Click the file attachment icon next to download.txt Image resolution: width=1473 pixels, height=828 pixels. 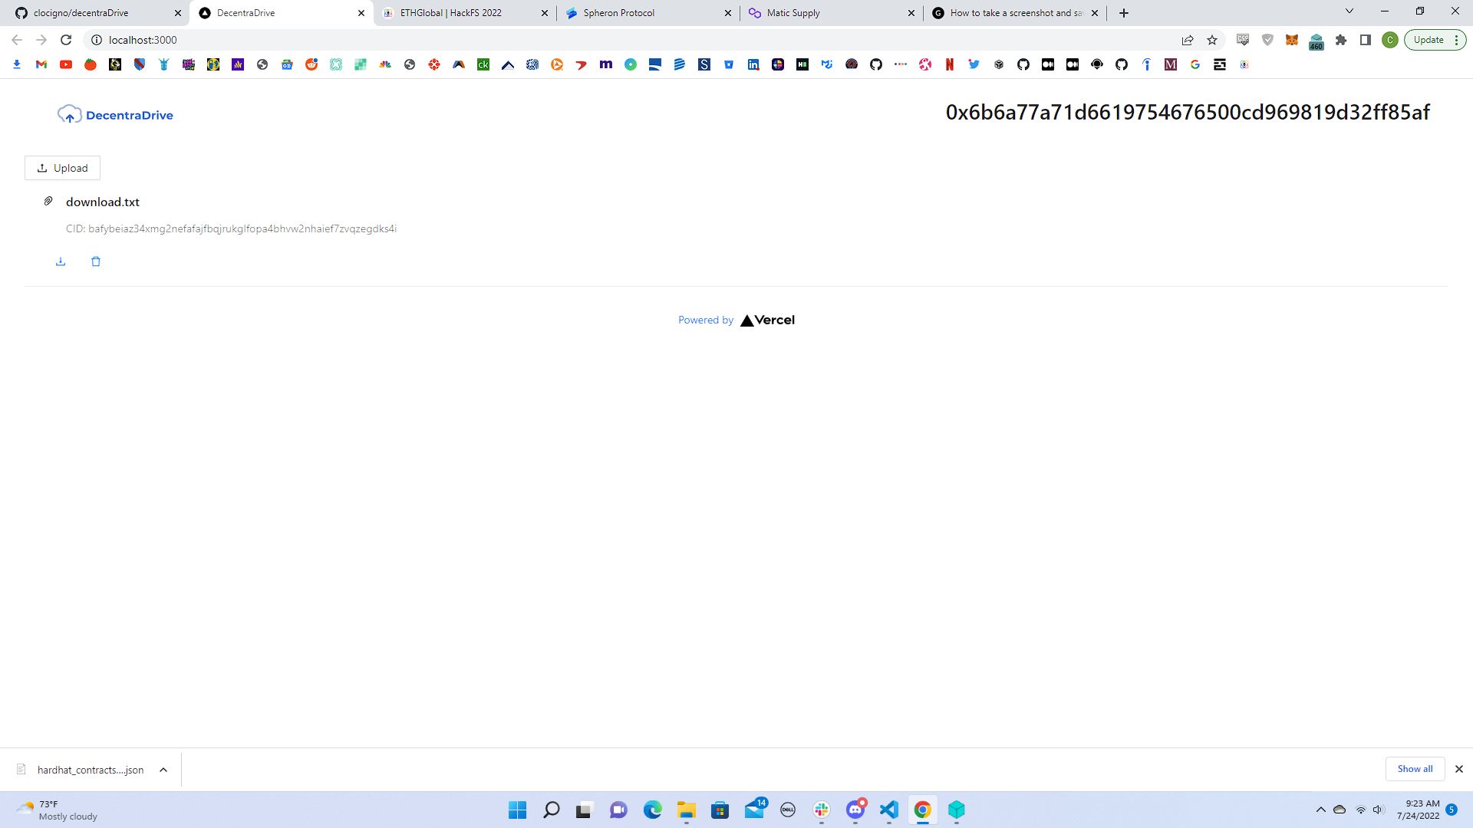click(48, 201)
